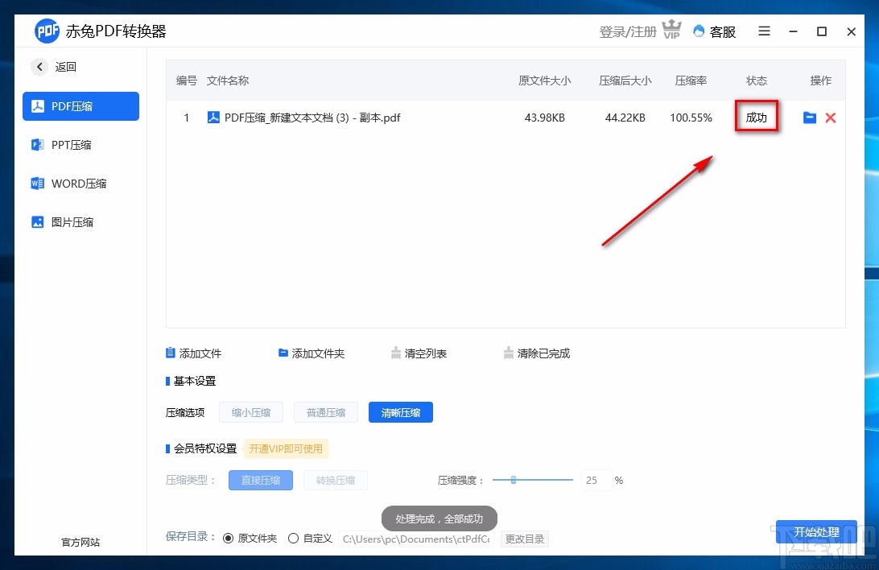Adjust the 压缩强度 strength slider
This screenshot has height=570, width=879.
click(514, 480)
